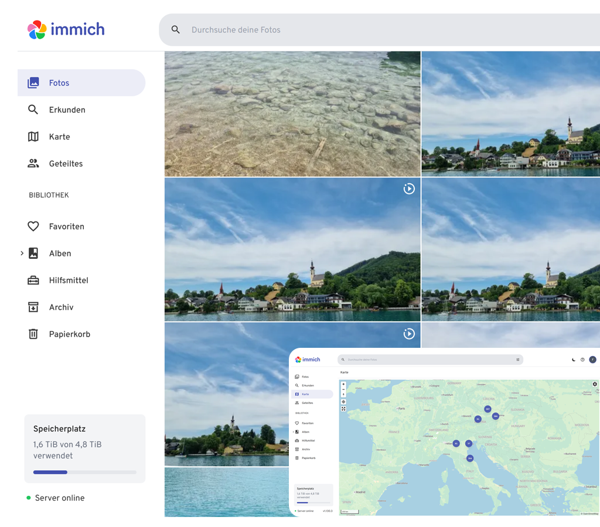Open the Papierkorb trash icon
600x527 pixels.
pos(33,334)
